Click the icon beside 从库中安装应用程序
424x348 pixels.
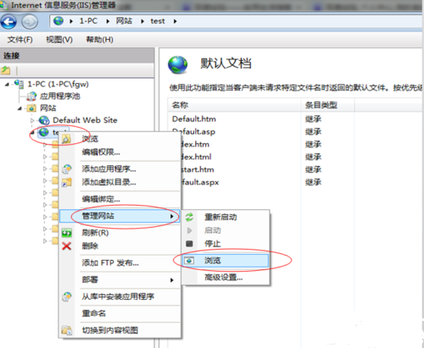(x=67, y=296)
